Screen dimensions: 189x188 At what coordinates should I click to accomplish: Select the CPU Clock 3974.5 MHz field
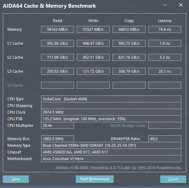(x=111, y=112)
